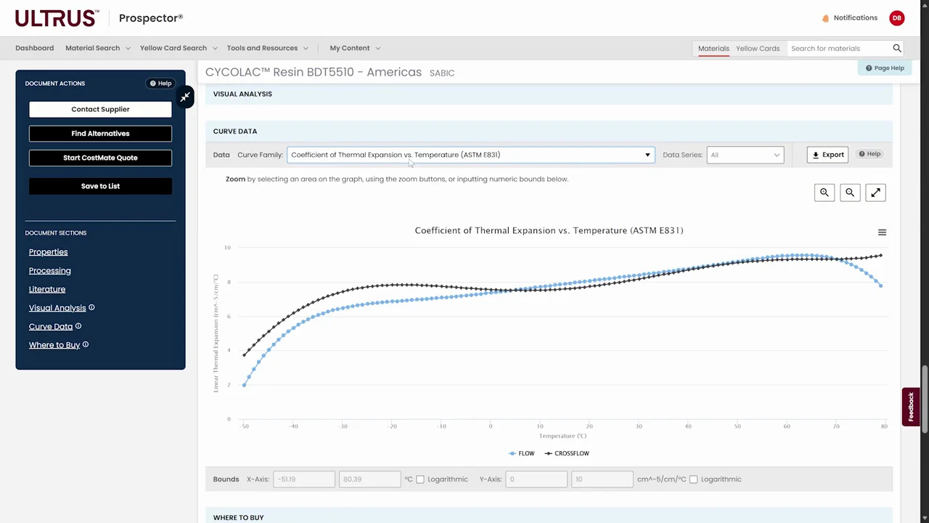The image size is (929, 523).
Task: Toggle CROSSFLOW series in chart legend
Action: (x=567, y=453)
